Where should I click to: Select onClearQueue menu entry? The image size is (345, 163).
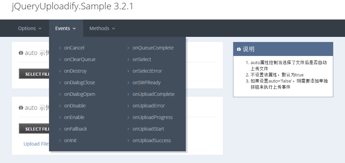tap(80, 59)
